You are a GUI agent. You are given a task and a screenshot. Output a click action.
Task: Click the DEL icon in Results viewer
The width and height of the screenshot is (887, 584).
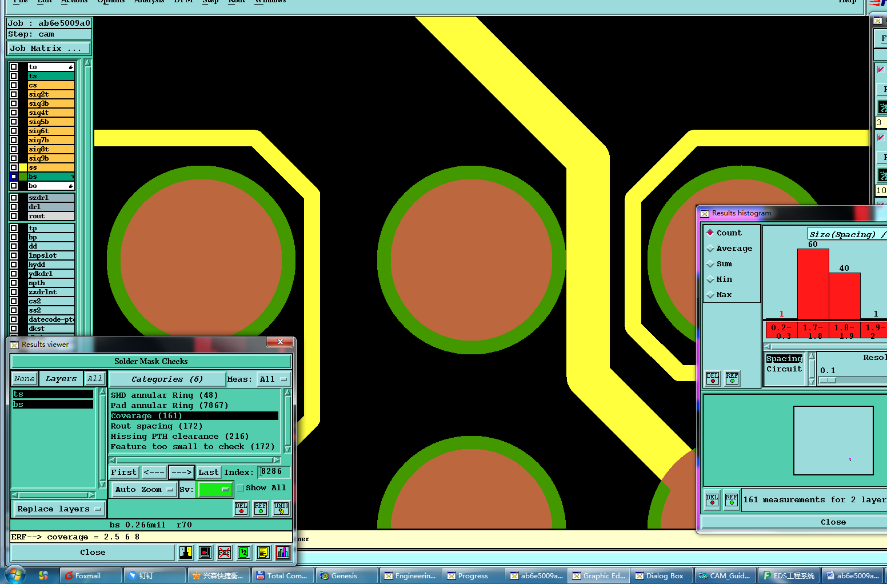click(x=241, y=508)
